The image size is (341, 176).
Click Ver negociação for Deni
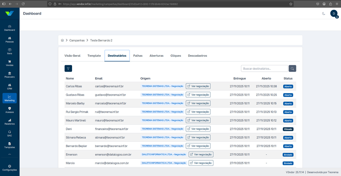[x=198, y=129]
